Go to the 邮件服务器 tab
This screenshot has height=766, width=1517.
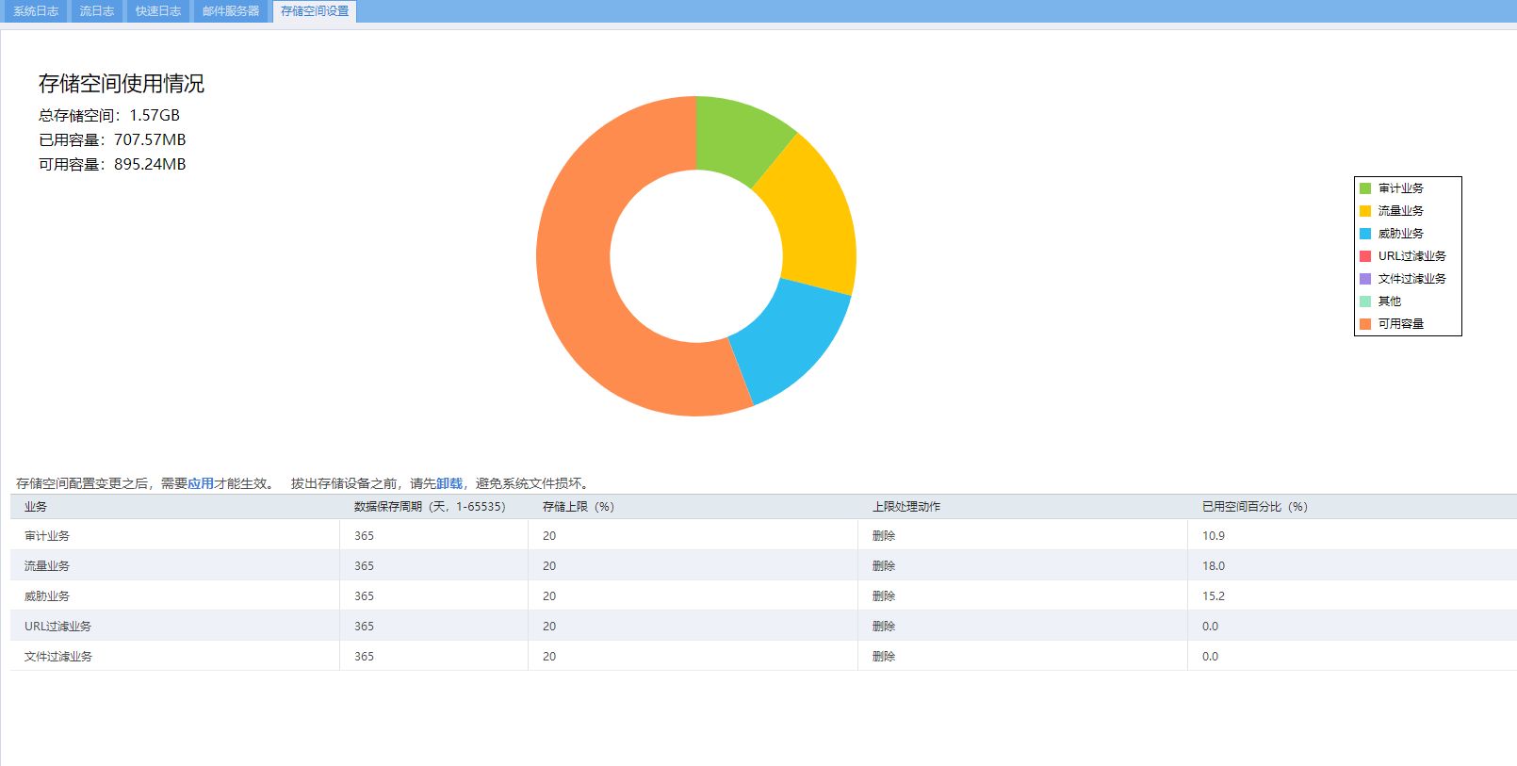point(231,11)
